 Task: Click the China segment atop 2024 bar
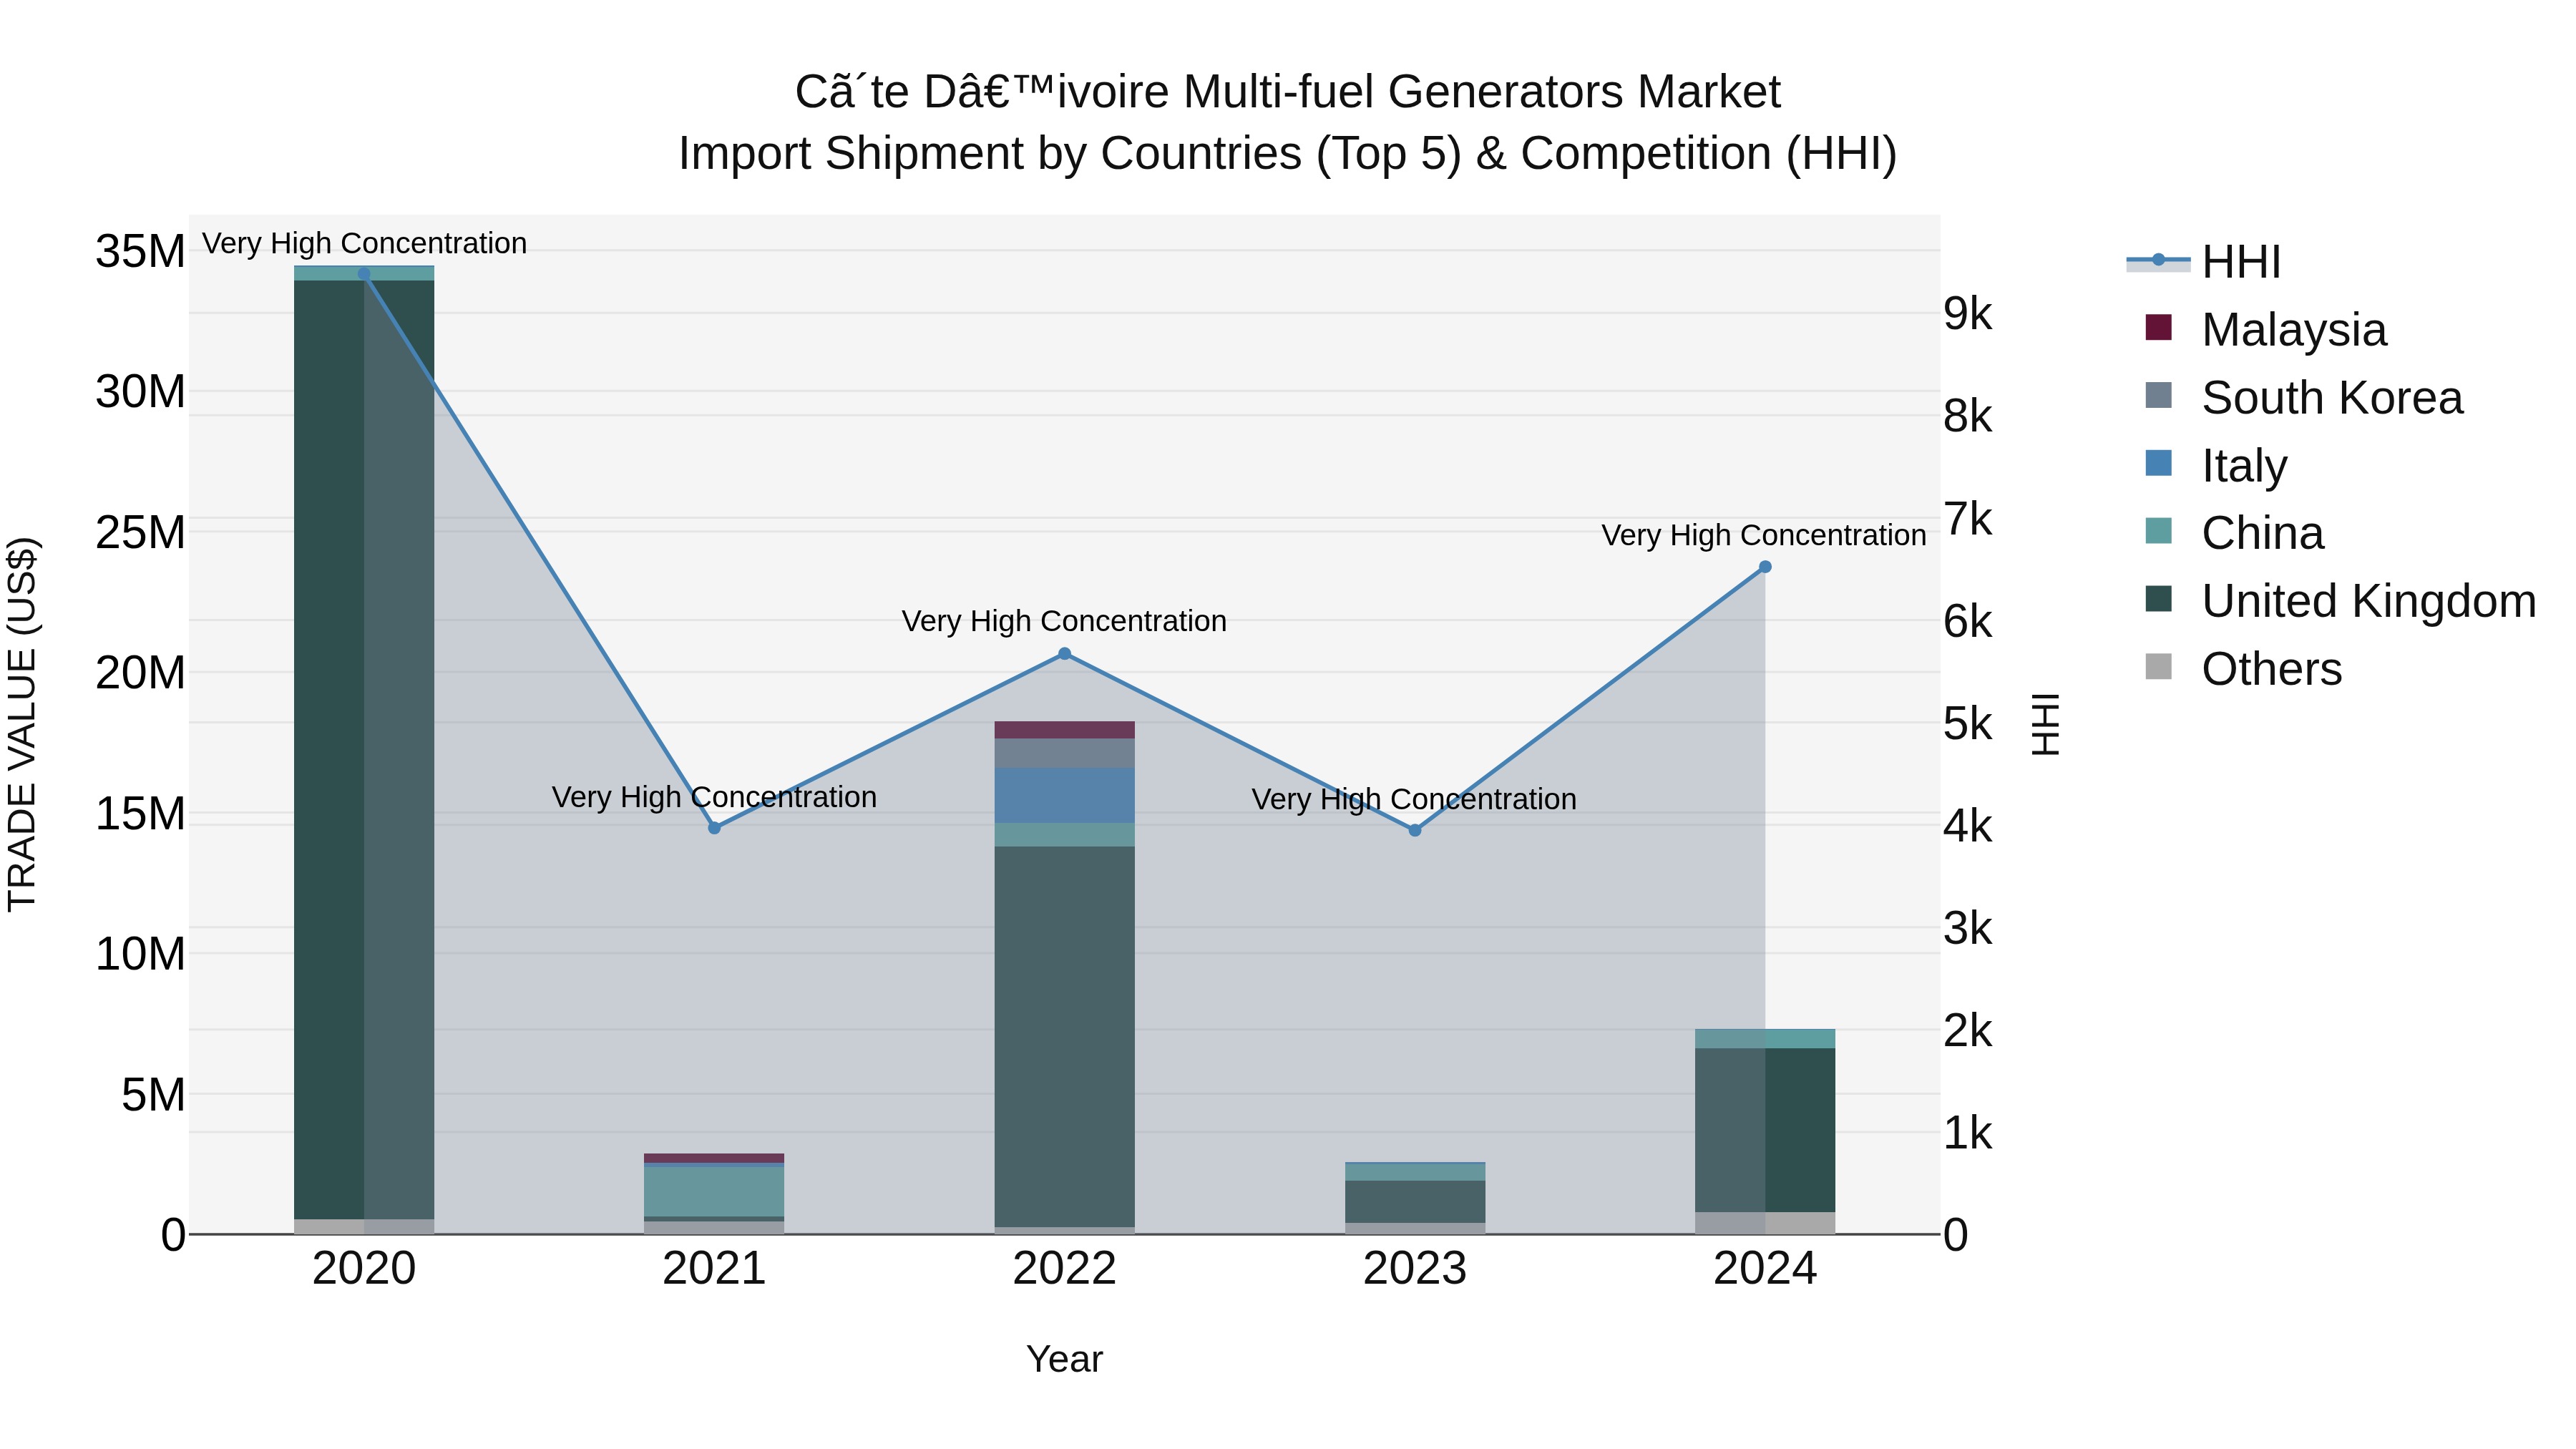click(1765, 1038)
